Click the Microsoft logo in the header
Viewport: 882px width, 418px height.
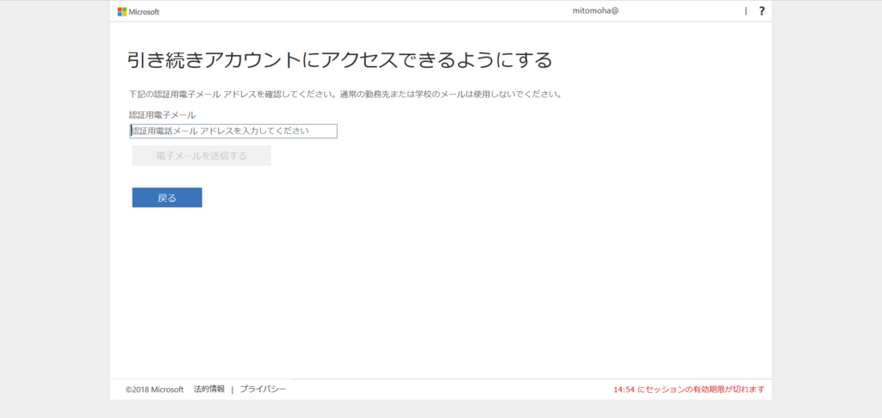coord(139,11)
